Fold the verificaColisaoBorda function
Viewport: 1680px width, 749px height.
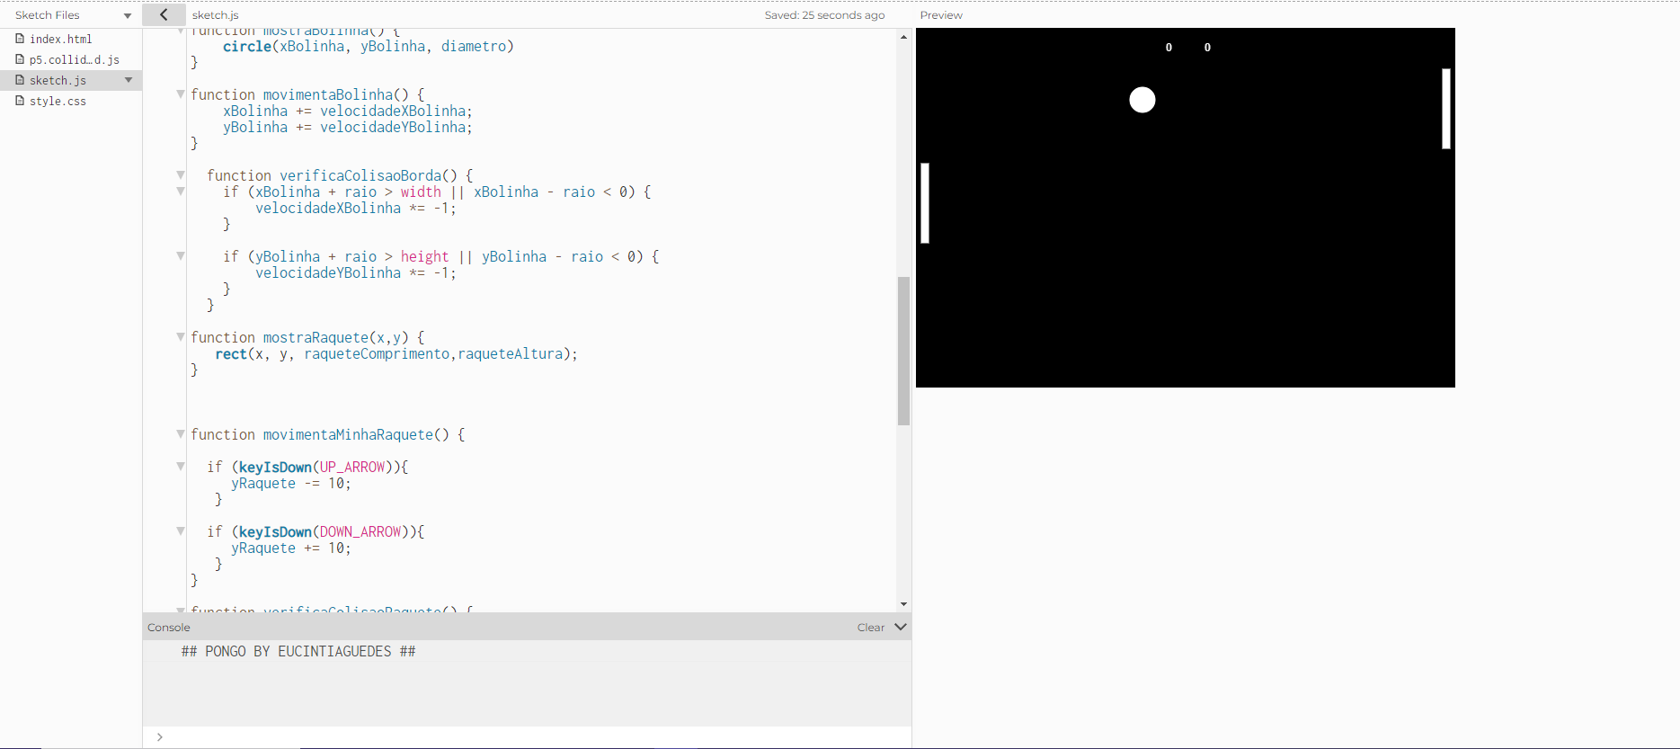[x=181, y=175]
